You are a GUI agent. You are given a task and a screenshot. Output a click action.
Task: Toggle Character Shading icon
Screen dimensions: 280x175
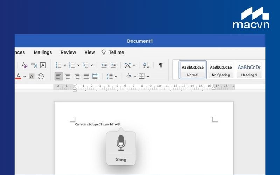[x=31, y=76]
